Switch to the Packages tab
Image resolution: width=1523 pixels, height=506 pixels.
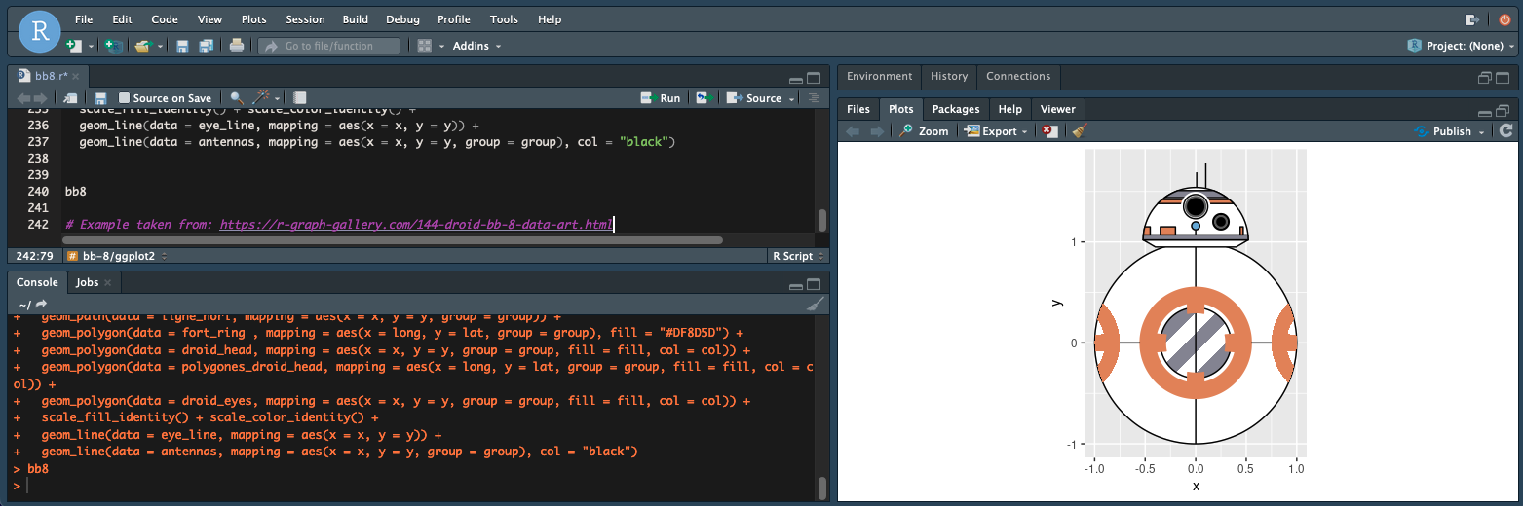tap(956, 109)
